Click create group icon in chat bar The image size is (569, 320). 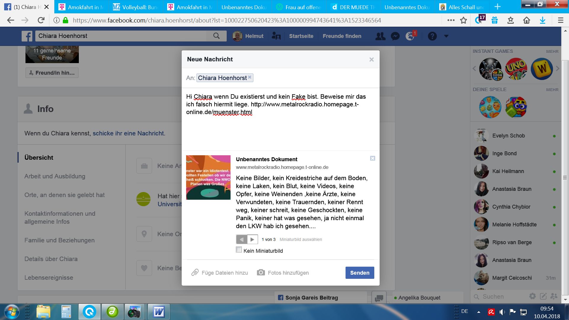pos(554,296)
